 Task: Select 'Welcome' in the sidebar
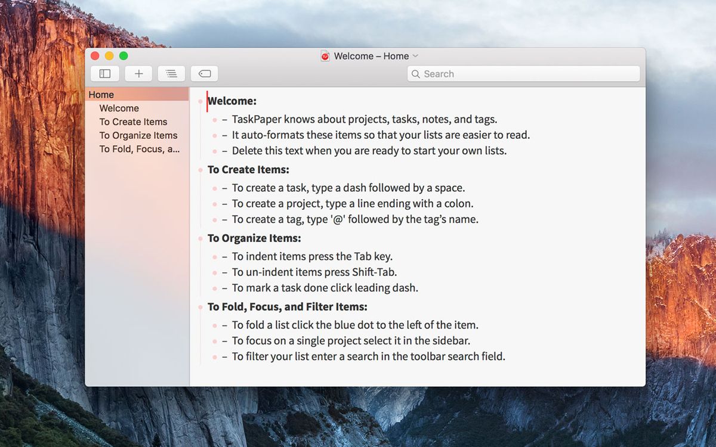(119, 108)
